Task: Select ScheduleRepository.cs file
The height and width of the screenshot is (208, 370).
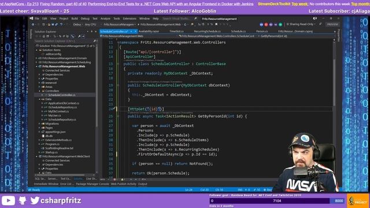Action: click(x=62, y=120)
